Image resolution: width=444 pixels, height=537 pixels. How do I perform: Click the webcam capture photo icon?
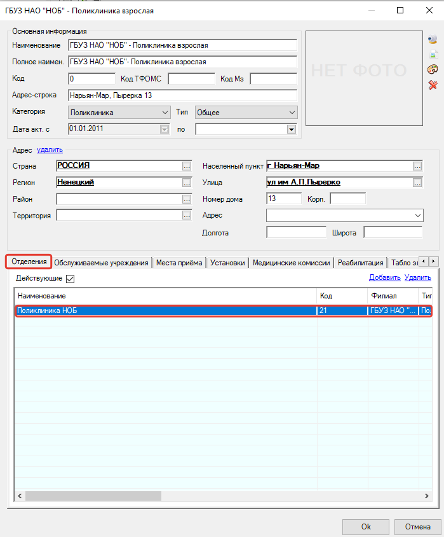433,39
